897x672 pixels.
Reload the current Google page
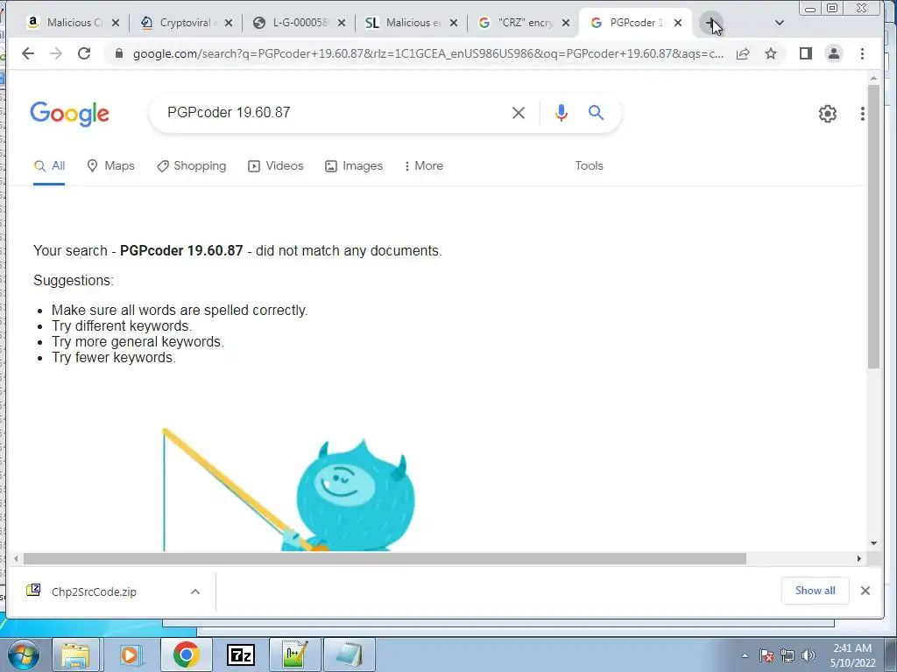pos(84,53)
